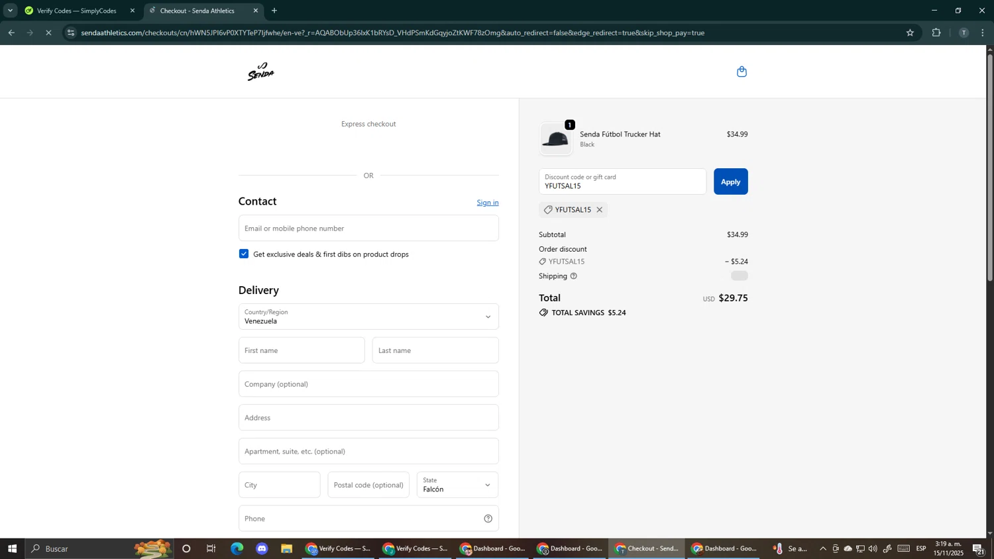Close the Verify Codes browser tab

point(132,11)
